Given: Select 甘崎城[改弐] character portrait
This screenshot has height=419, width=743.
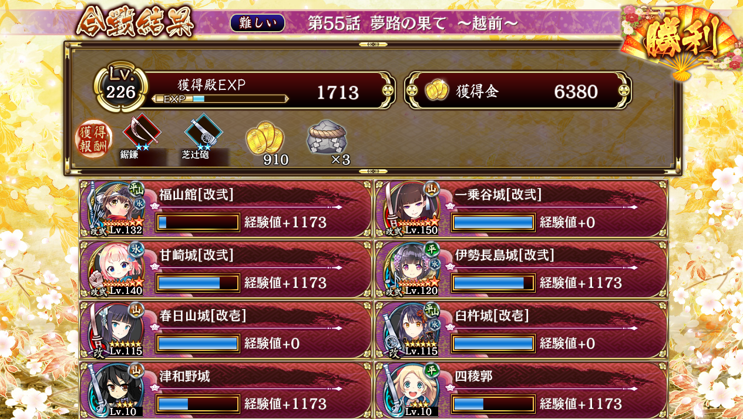Looking at the screenshot, I should click(115, 269).
